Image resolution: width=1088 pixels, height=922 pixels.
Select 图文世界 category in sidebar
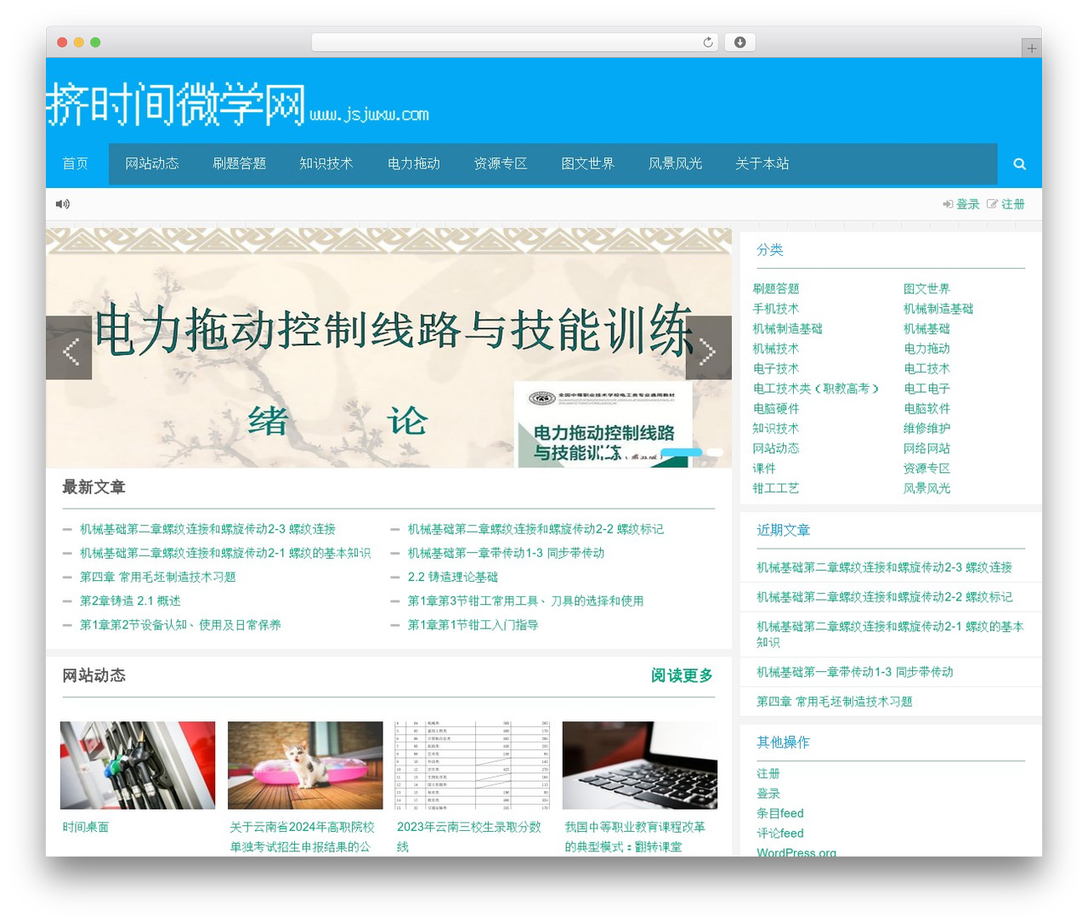click(x=926, y=288)
